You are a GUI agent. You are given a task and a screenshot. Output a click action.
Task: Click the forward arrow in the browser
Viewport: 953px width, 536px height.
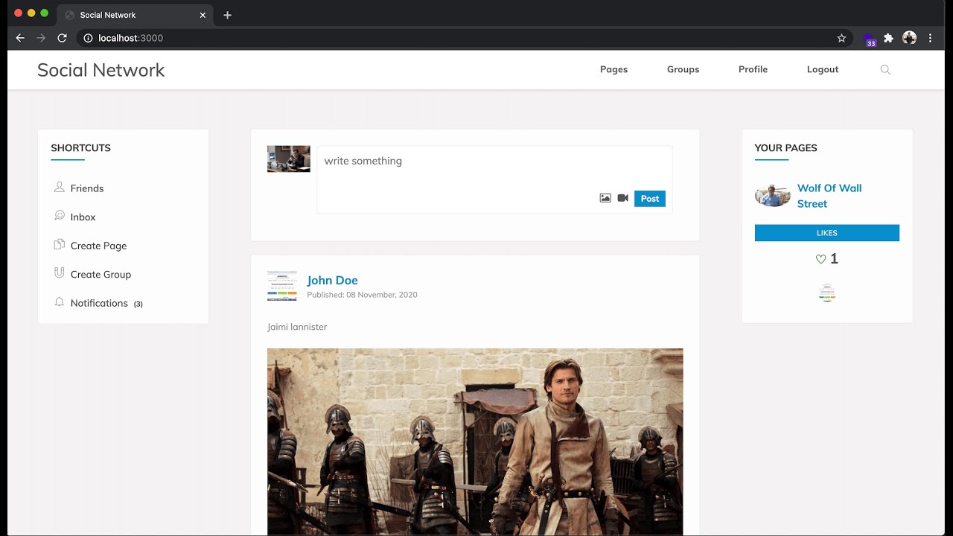click(x=41, y=38)
